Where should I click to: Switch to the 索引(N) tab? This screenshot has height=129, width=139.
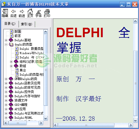coord(27,24)
